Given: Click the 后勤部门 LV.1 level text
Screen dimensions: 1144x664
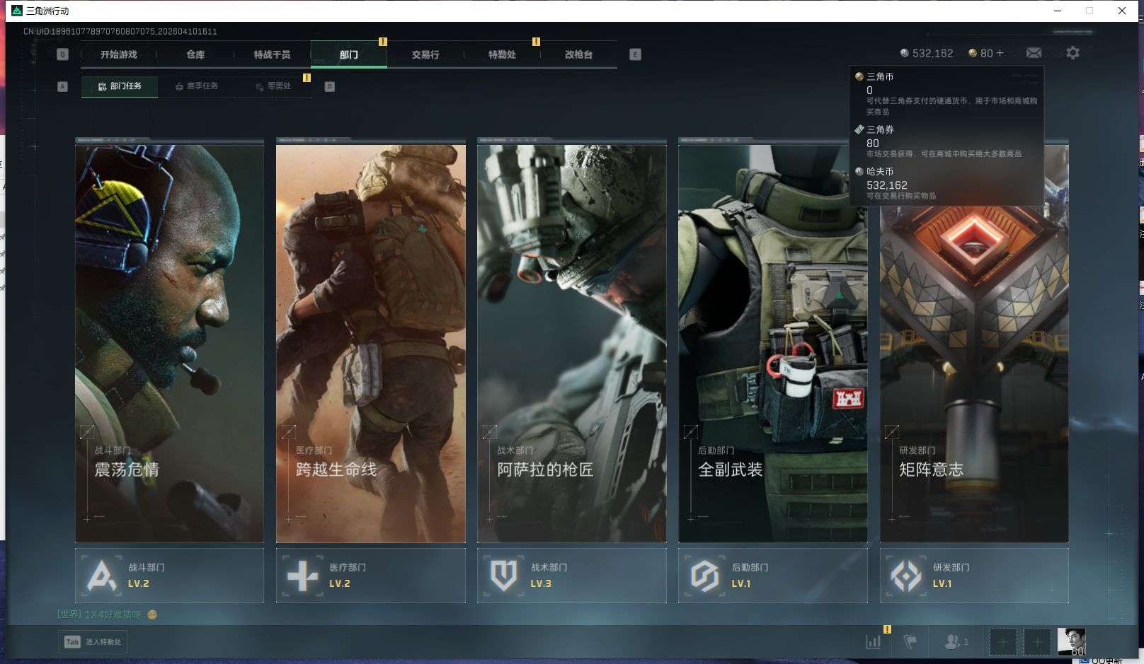Looking at the screenshot, I should click(x=741, y=583).
